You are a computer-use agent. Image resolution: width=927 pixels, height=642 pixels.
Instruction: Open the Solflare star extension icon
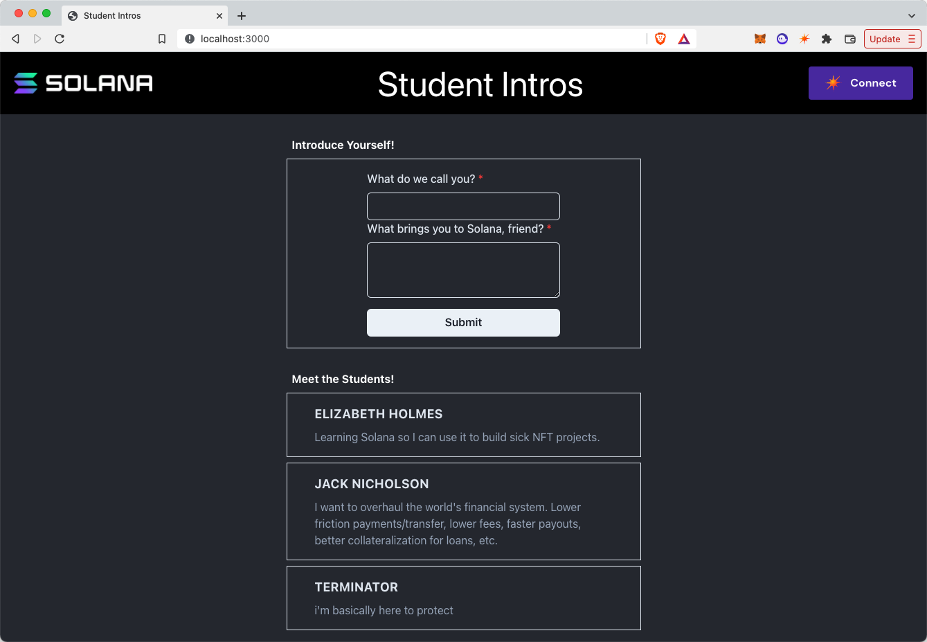(804, 39)
